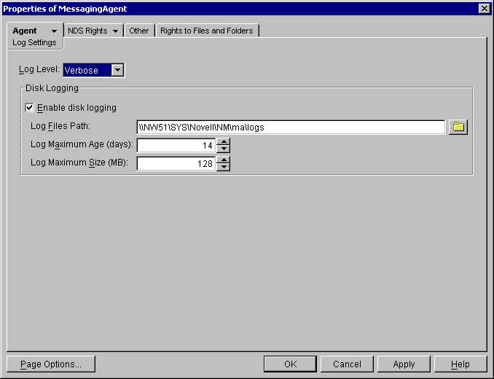Screen dimensions: 494x379
Task: Click the Log Maximum Size input field
Action: pyautogui.click(x=176, y=164)
